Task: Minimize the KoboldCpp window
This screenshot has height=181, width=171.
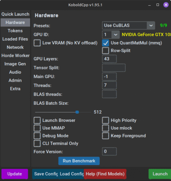Action: coord(149,5)
